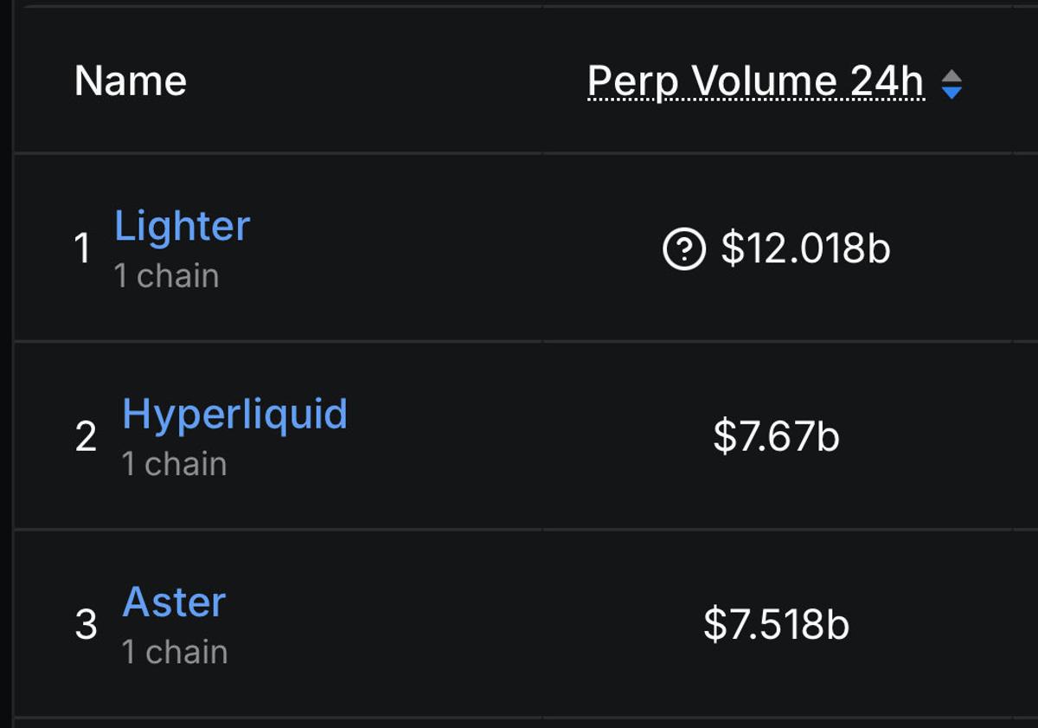Expand the 1 chain entry for Hyperliquid
Viewport: 1038px width, 728px height.
(x=173, y=463)
